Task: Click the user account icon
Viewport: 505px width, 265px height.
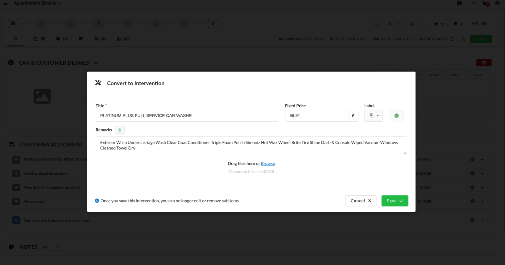Action: coord(497,3)
